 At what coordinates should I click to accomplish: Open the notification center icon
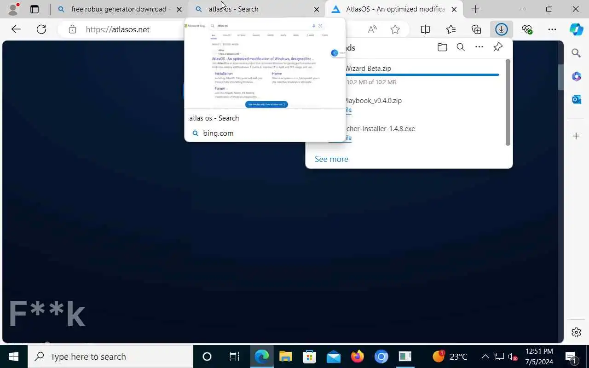(571, 356)
